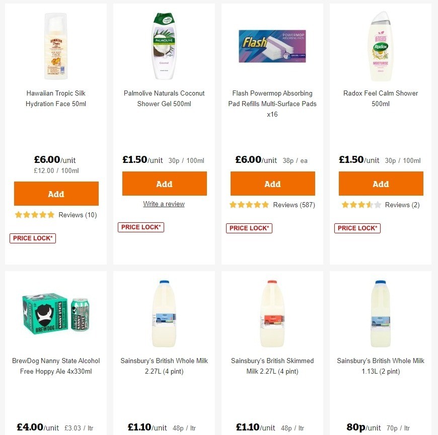This screenshot has width=438, height=435.
Task: Click the PRICE LOCK badge under Radox shower gel
Action: [357, 228]
